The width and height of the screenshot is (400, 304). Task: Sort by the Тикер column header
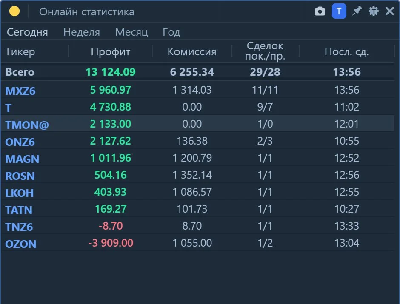pos(20,52)
